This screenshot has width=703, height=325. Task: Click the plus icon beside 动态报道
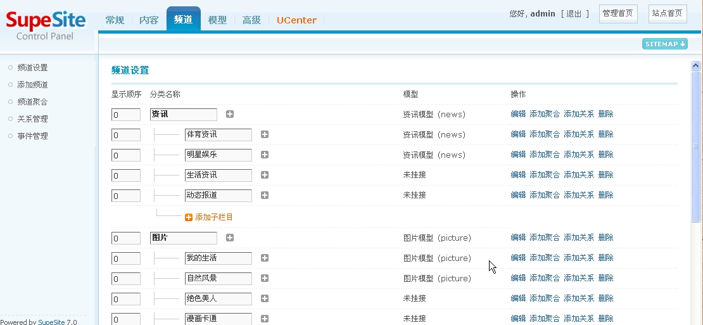265,195
